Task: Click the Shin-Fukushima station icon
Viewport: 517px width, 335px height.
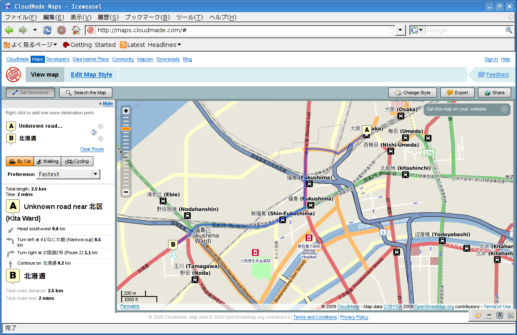Action: (x=283, y=220)
